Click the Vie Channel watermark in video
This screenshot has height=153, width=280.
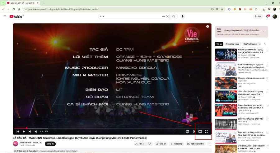(192, 35)
